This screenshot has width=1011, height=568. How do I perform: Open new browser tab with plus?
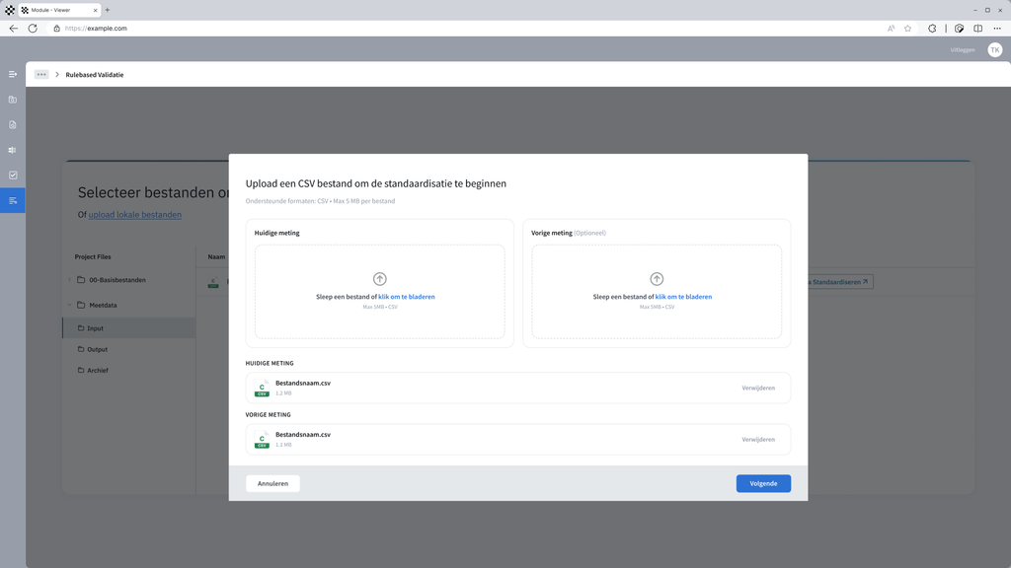pyautogui.click(x=108, y=10)
